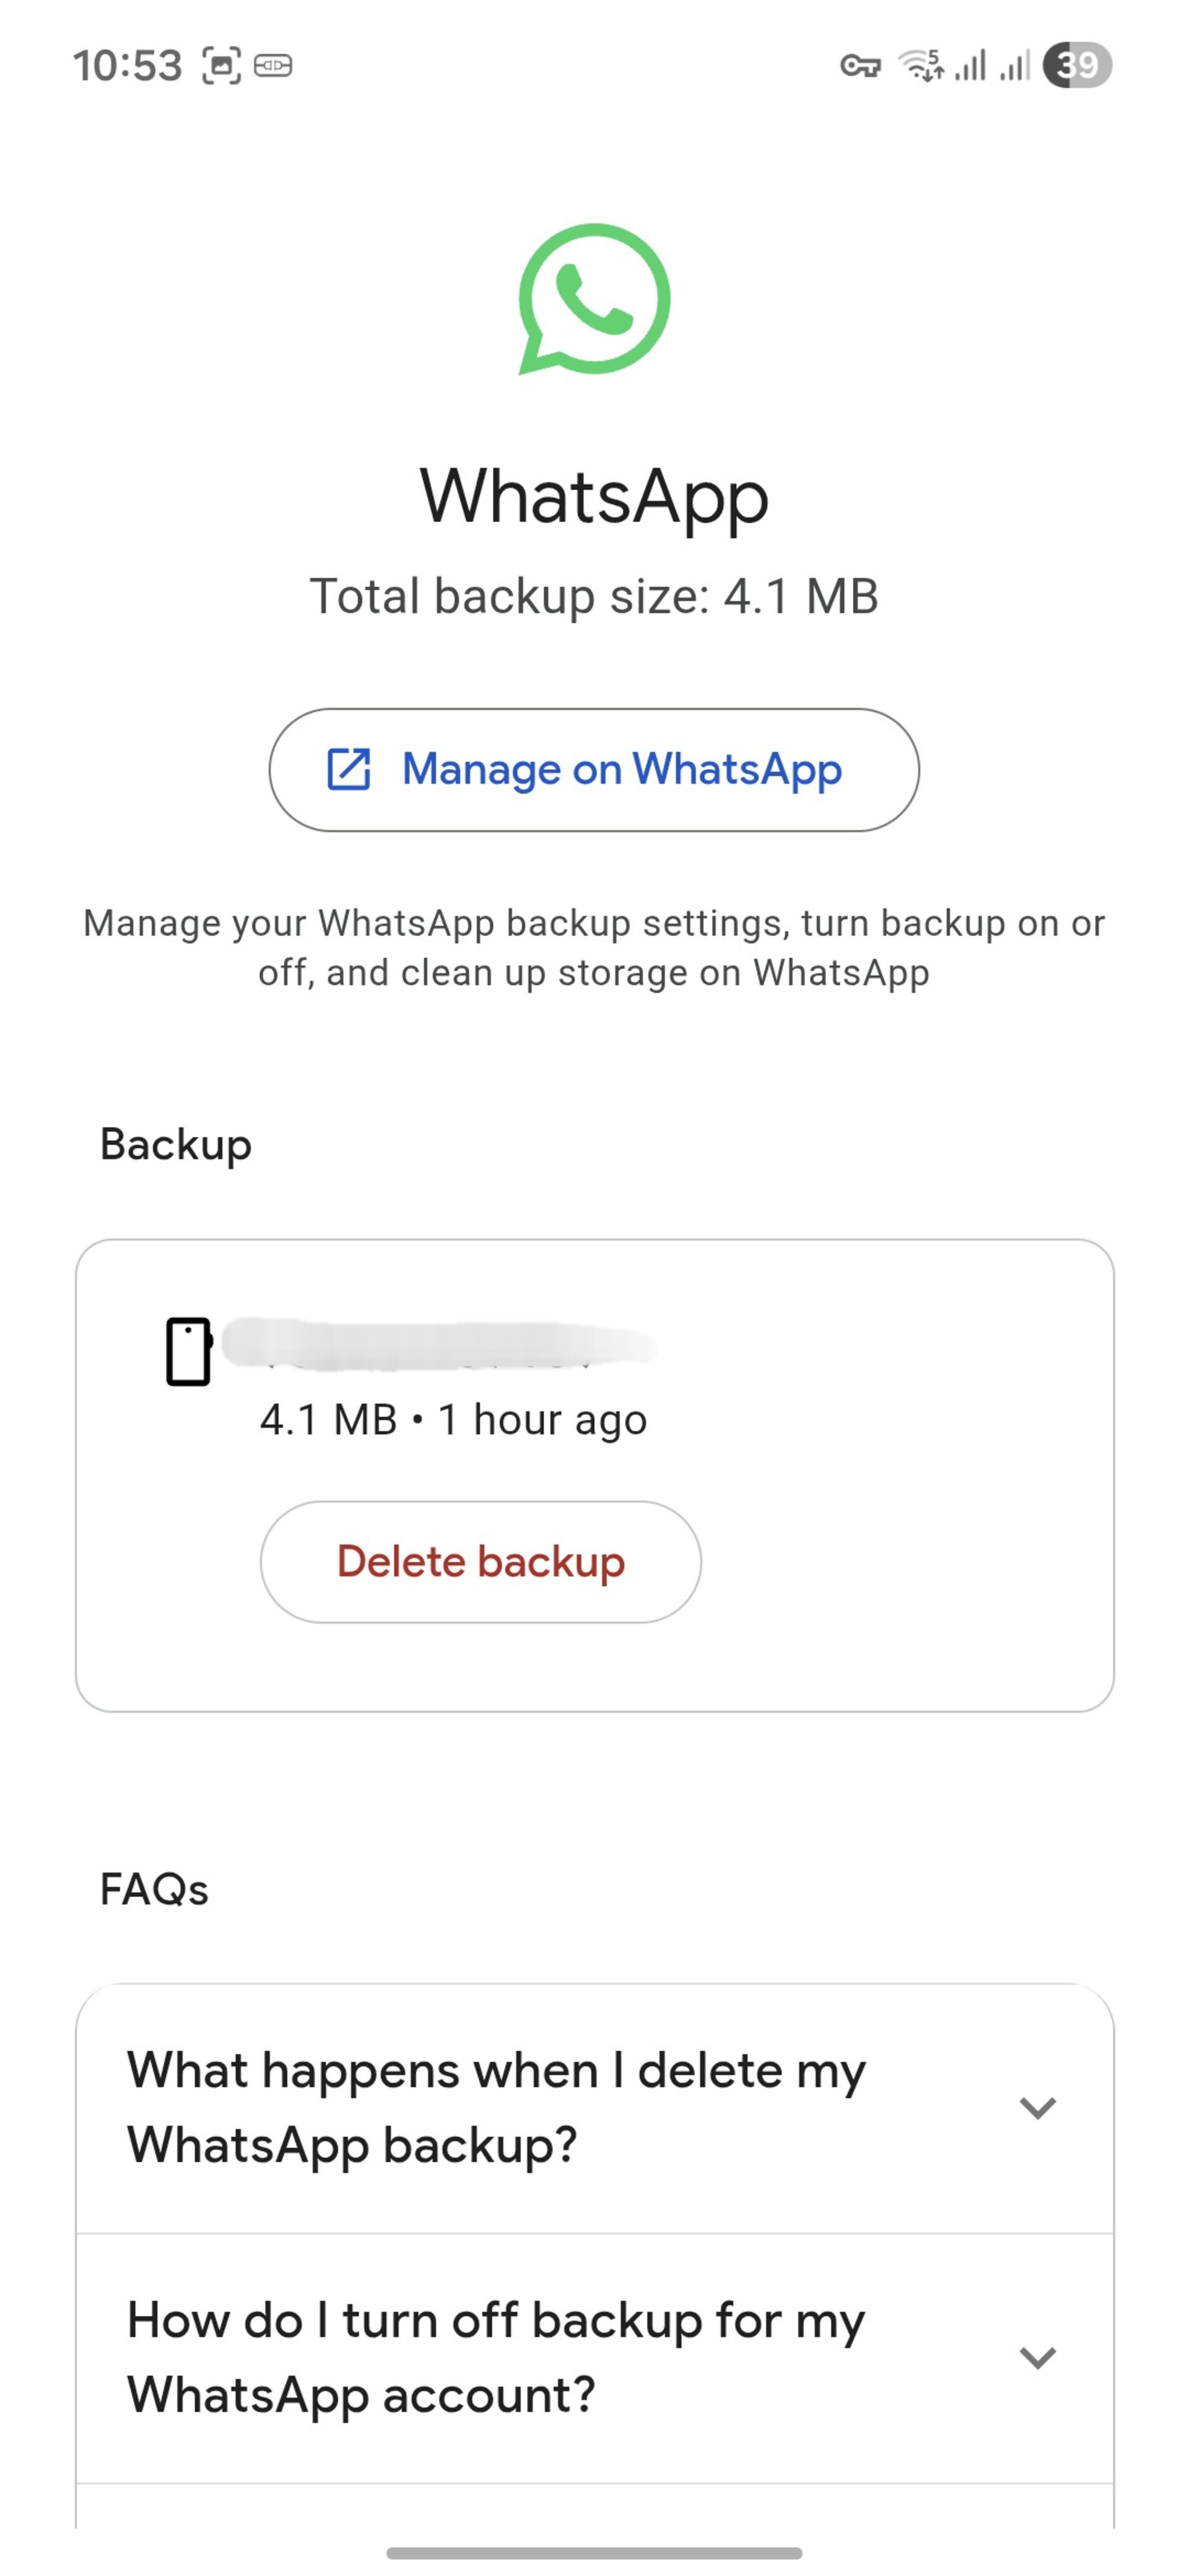Click the external-link icon in Manage button
This screenshot has width=1189, height=2576.
coord(349,769)
